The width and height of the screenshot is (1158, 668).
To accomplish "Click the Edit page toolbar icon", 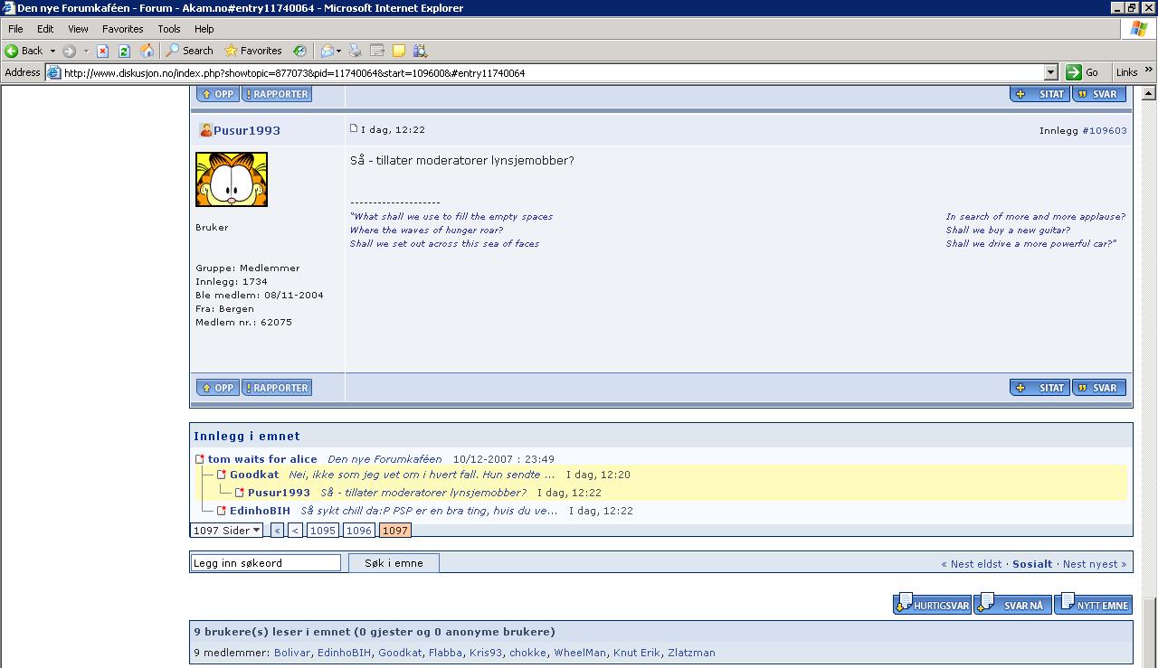I will tap(377, 51).
